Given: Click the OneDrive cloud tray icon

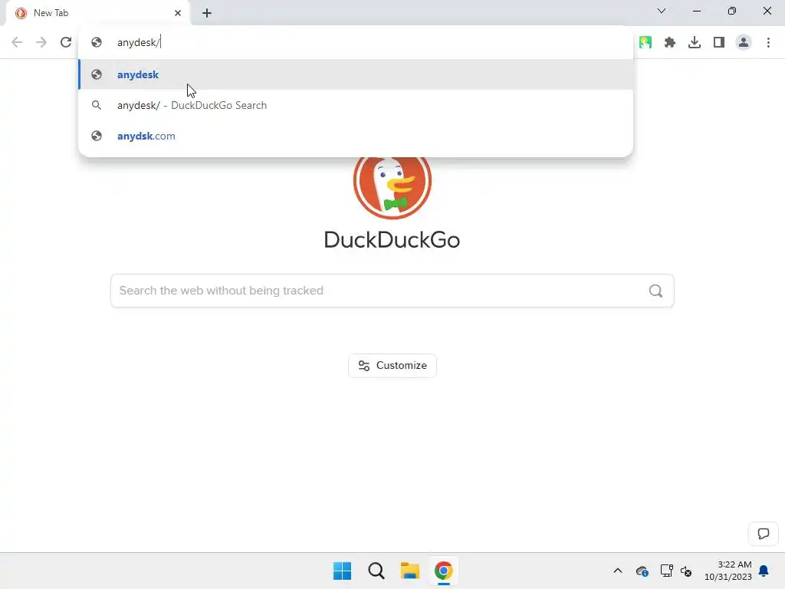Looking at the screenshot, I should click(642, 571).
